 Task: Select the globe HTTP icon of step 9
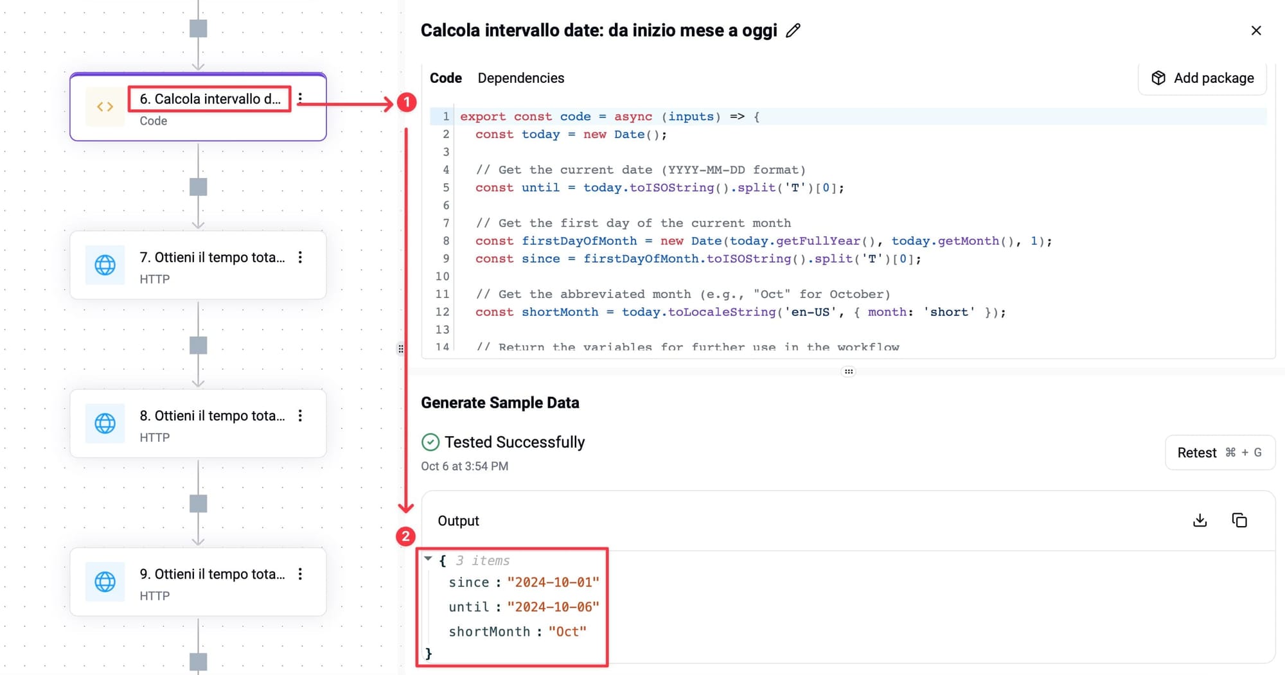105,581
